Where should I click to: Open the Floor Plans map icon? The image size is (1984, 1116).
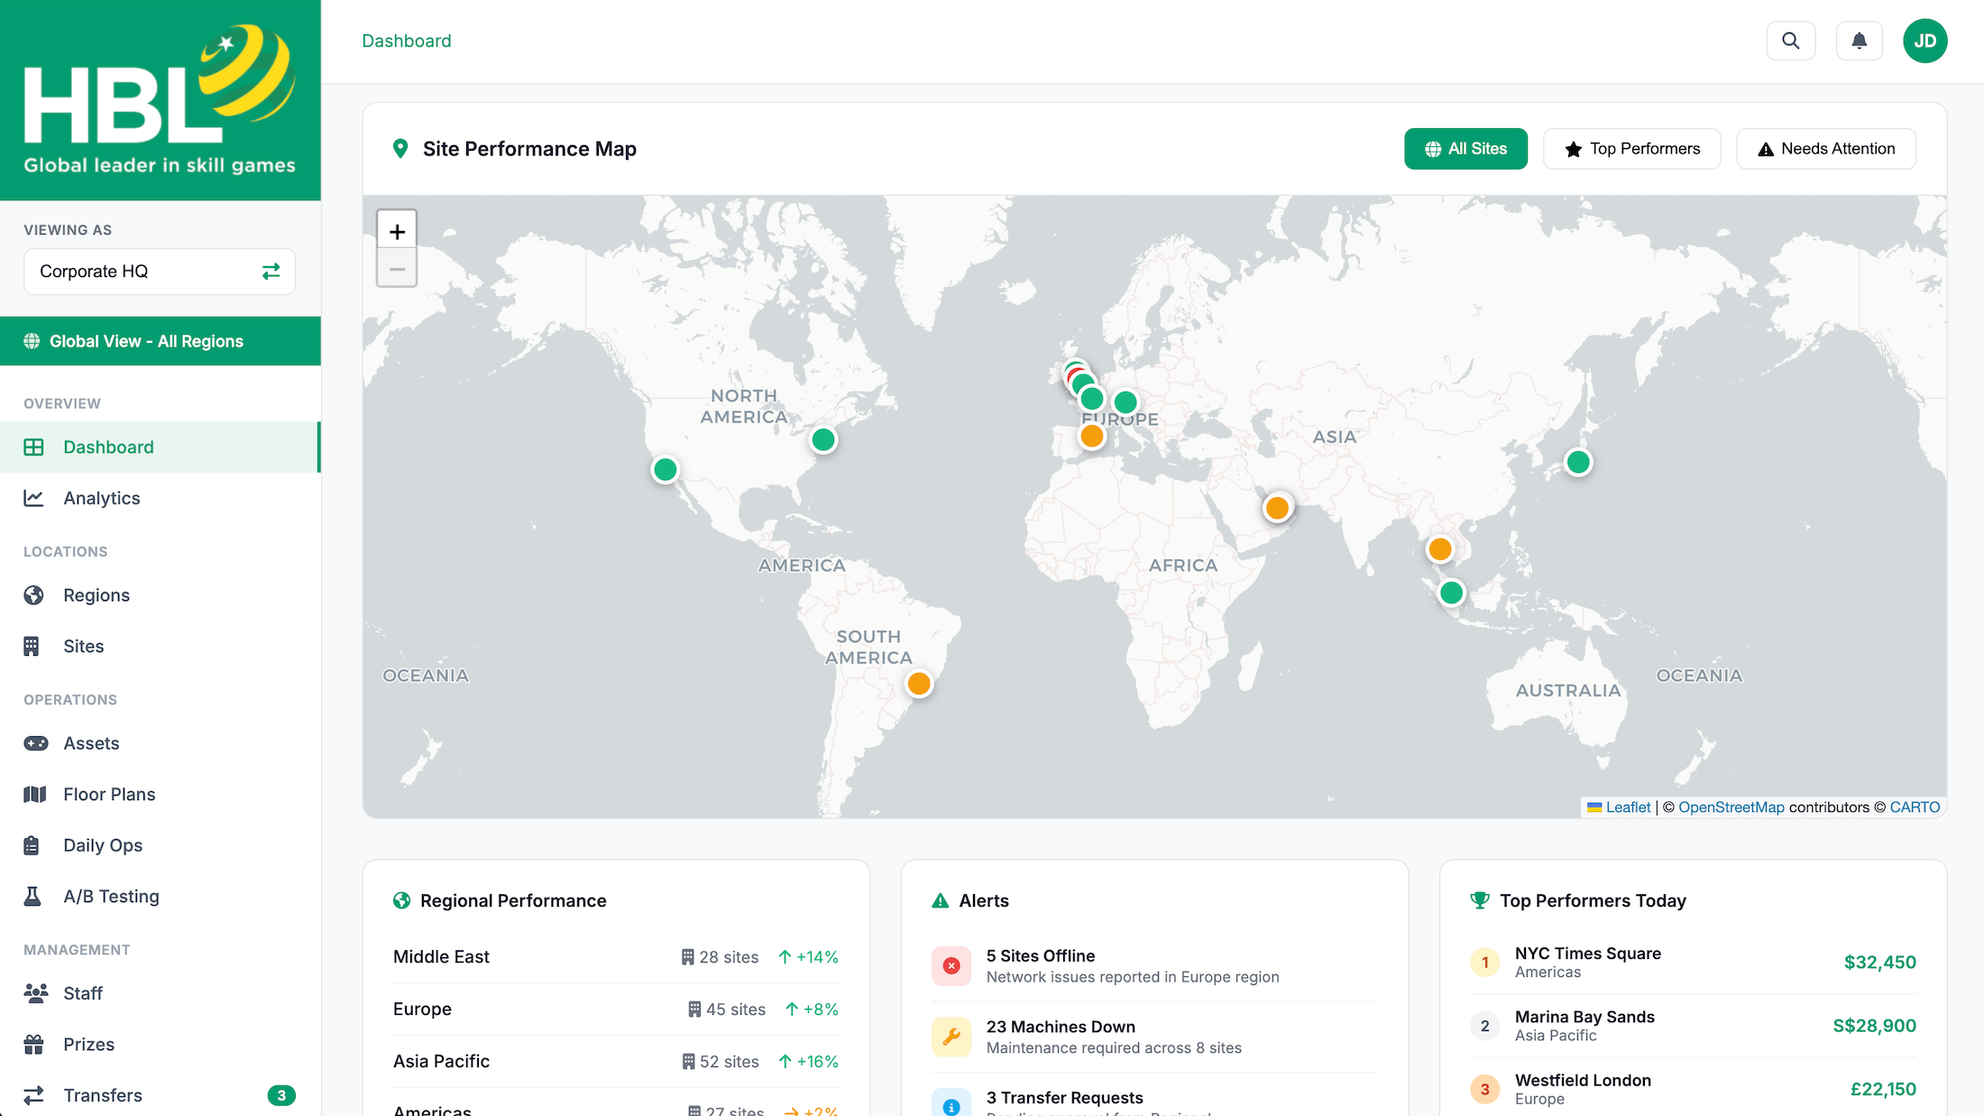33,794
